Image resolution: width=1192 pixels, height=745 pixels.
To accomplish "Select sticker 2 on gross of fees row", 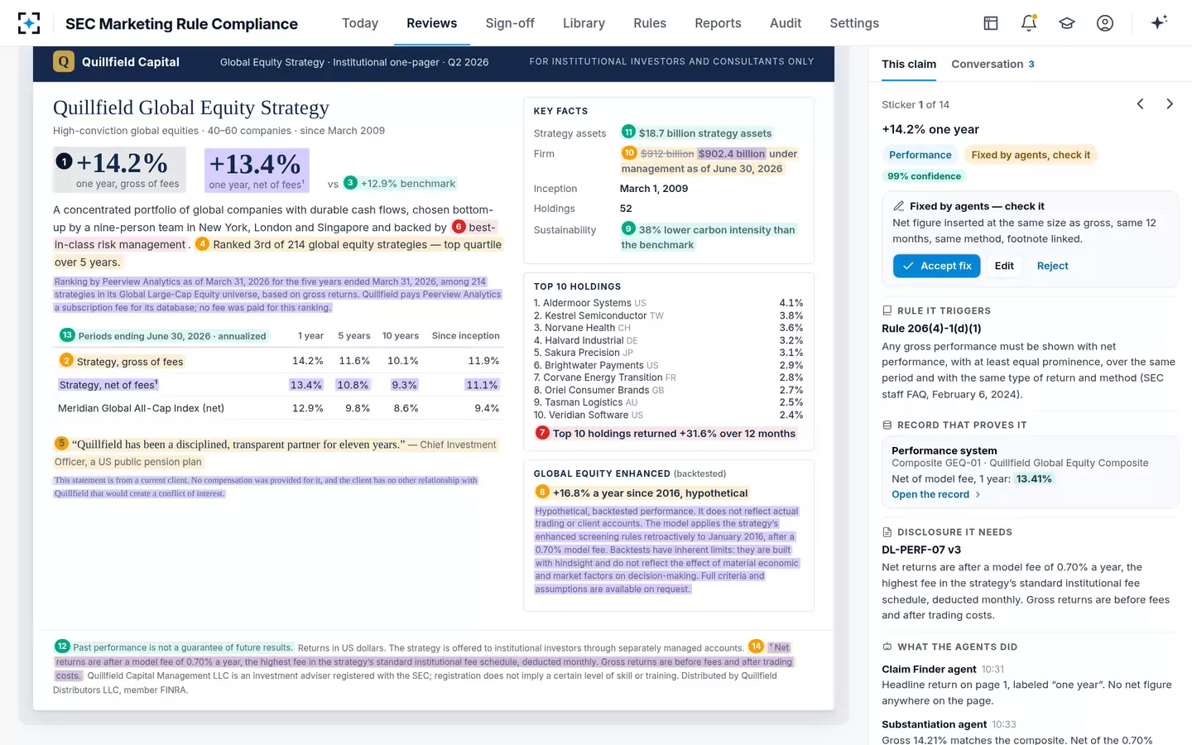I will (66, 361).
